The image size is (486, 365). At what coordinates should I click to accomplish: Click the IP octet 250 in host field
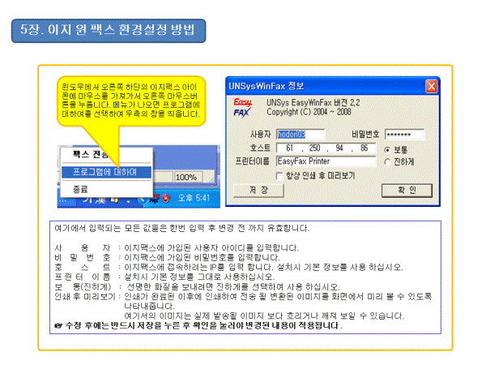coord(314,148)
